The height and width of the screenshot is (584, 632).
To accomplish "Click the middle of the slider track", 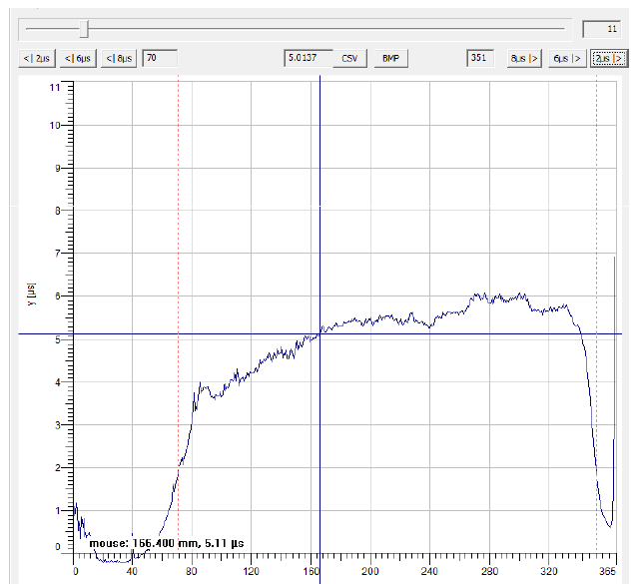I will point(297,29).
